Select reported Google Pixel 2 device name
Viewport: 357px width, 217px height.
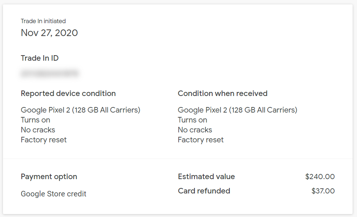coord(81,110)
